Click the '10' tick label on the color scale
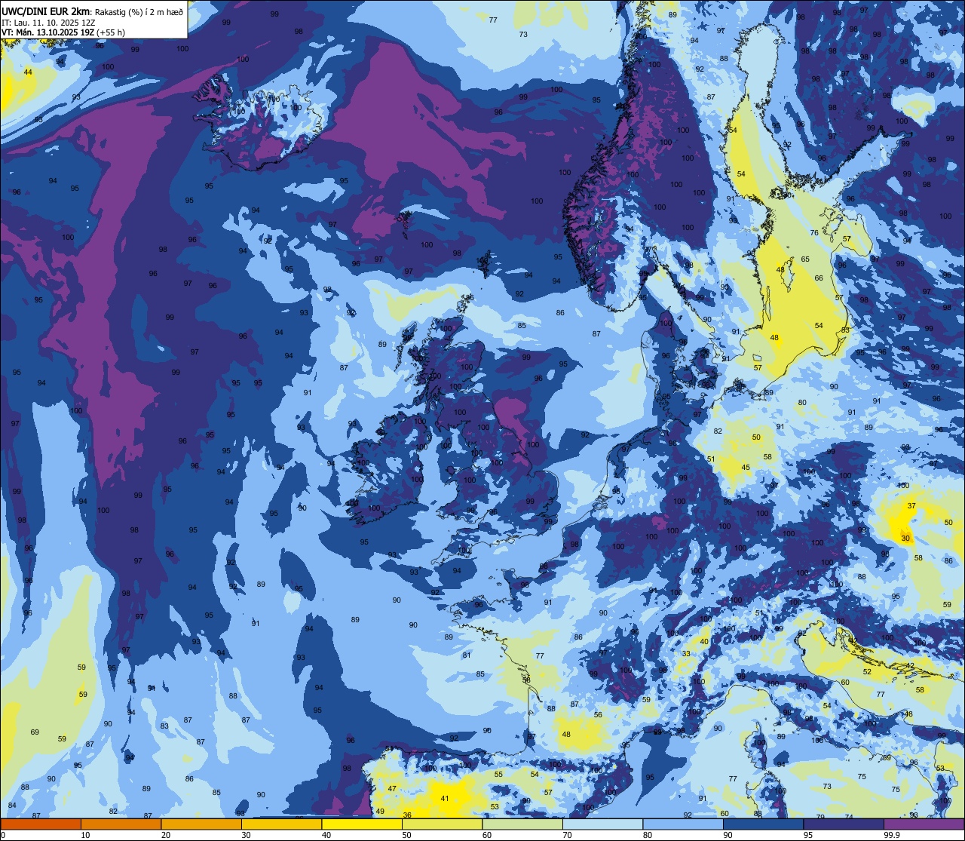The image size is (965, 841). click(85, 835)
